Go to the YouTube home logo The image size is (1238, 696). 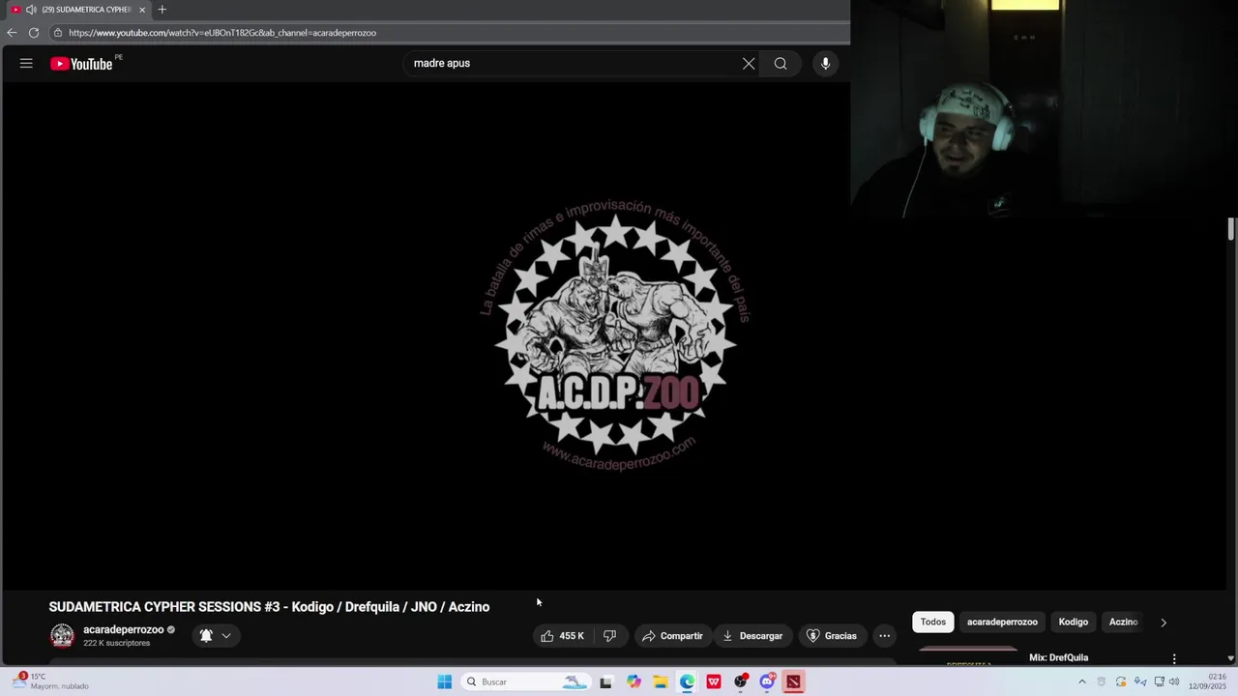[x=82, y=64]
